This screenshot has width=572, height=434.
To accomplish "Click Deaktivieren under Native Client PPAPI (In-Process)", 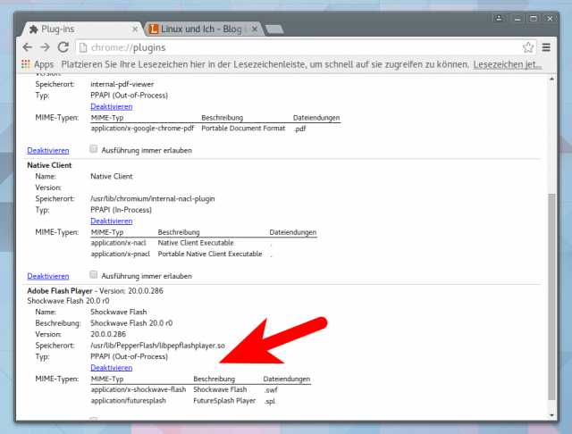I will pos(112,221).
